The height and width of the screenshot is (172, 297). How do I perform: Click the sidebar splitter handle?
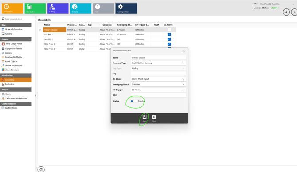coord(35,96)
